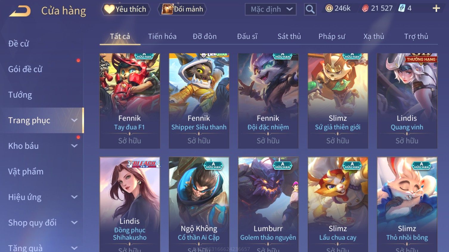449x252 pixels.
Task: Click the blue voucher ticket icon
Action: click(x=402, y=8)
